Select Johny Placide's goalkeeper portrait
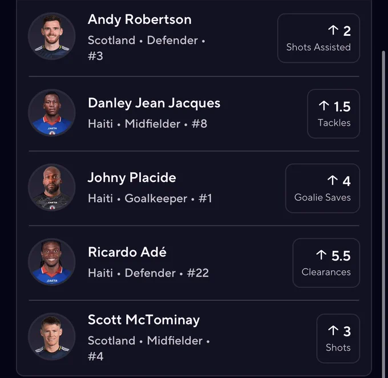388x378 pixels. click(52, 188)
